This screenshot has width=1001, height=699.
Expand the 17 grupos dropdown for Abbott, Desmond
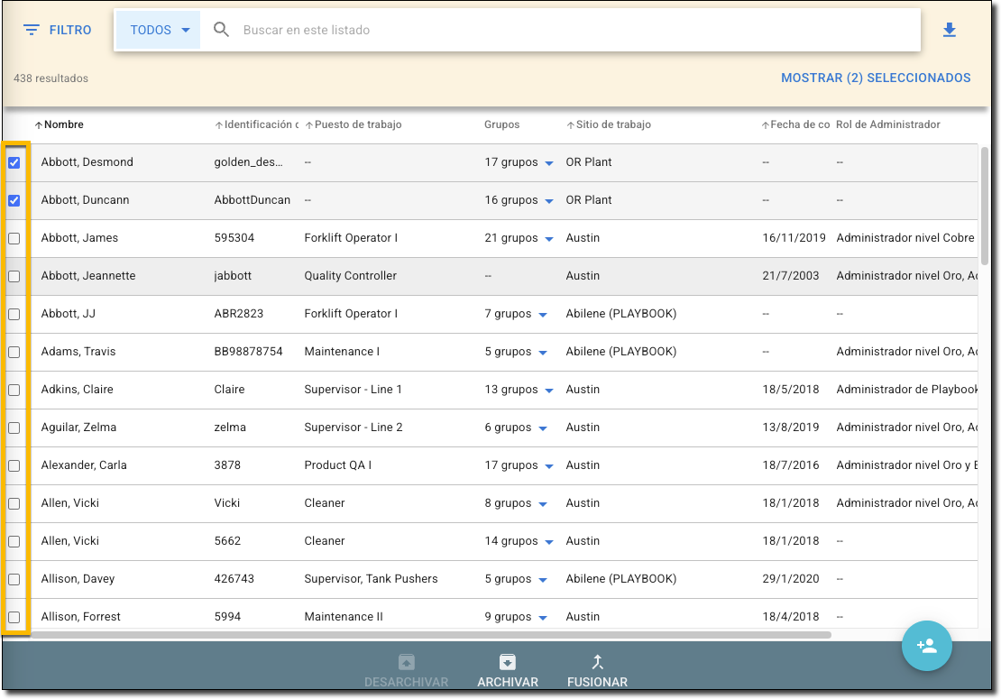548,163
